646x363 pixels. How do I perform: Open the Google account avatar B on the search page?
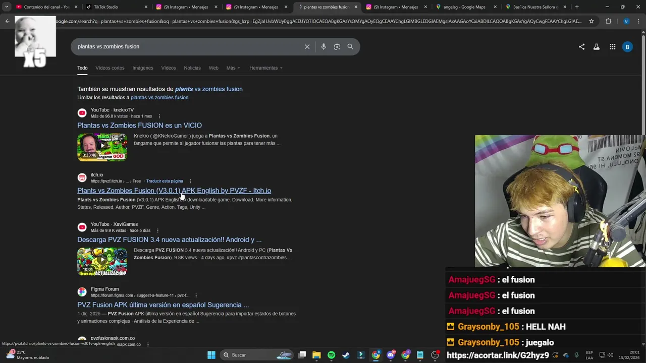[x=627, y=46]
